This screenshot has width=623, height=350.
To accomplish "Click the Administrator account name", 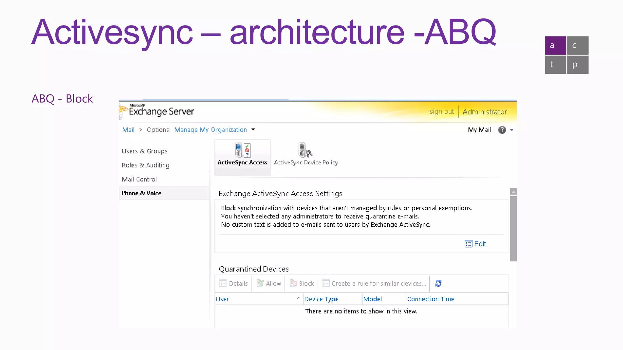I will (x=485, y=112).
